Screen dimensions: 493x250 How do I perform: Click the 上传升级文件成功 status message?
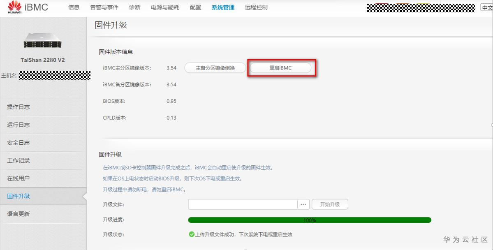tap(244, 234)
